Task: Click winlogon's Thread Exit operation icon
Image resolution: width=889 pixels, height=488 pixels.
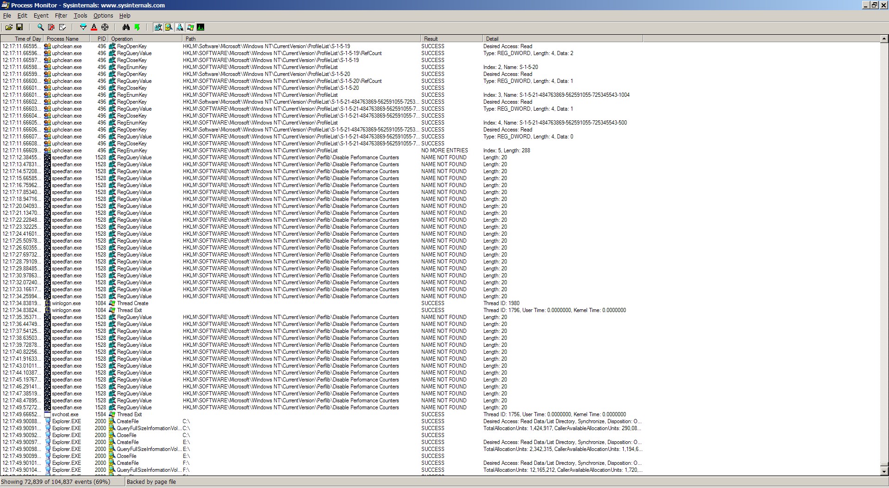Action: [x=112, y=310]
